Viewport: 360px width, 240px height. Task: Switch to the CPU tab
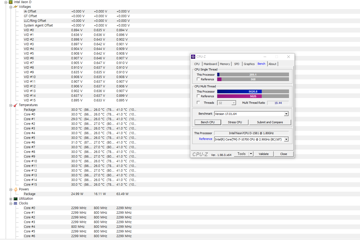197,64
